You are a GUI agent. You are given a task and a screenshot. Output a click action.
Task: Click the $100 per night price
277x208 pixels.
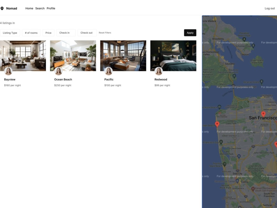(x=113, y=85)
